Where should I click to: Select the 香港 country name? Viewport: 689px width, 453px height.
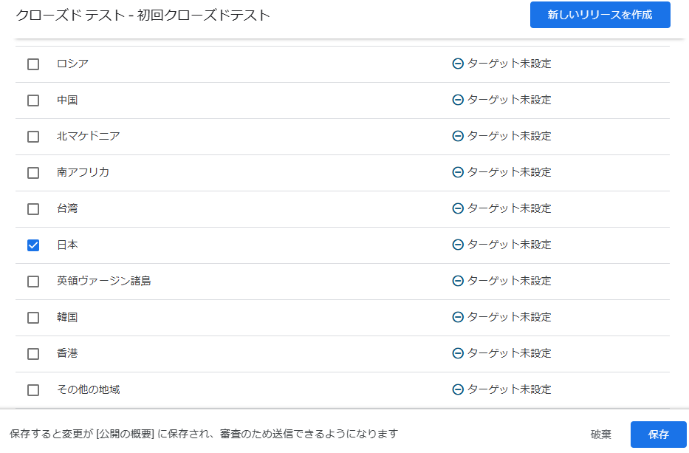67,353
